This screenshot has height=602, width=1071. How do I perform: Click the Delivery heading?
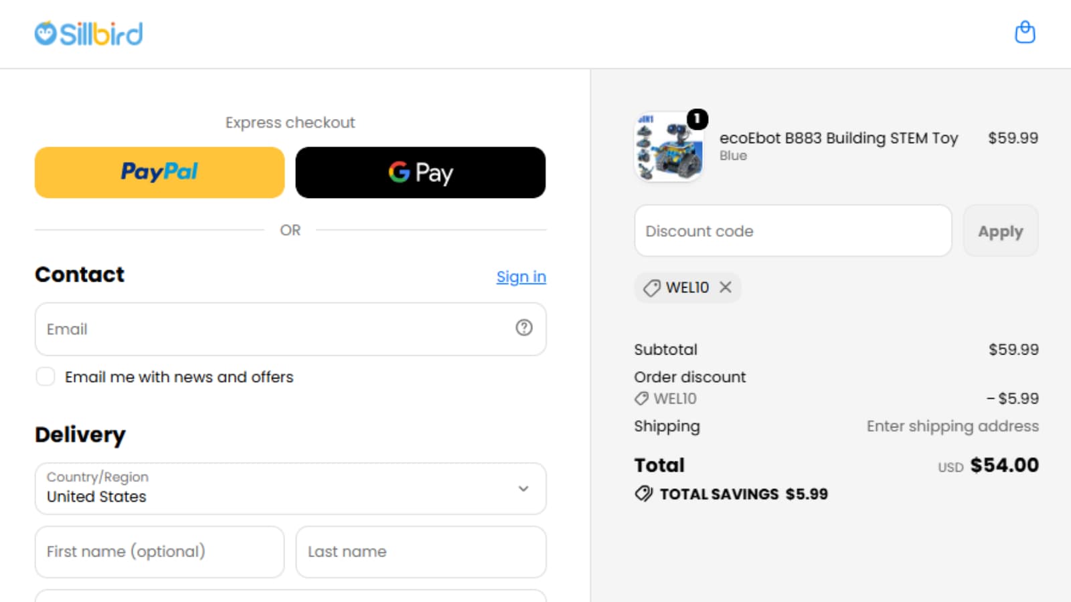tap(80, 435)
